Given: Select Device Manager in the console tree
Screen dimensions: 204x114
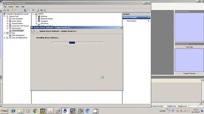Looking at the screenshot, I should point(18,31).
